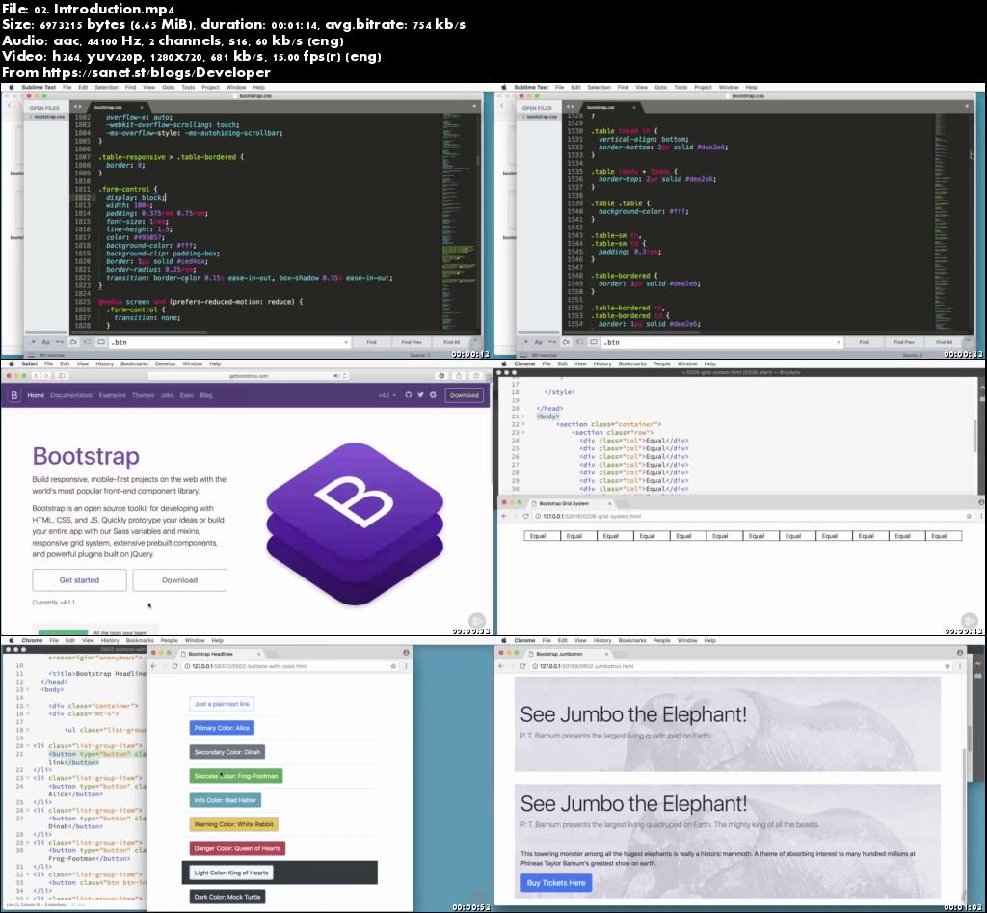Open the Goto menu in the .form-control Sublime frame

[x=168, y=88]
